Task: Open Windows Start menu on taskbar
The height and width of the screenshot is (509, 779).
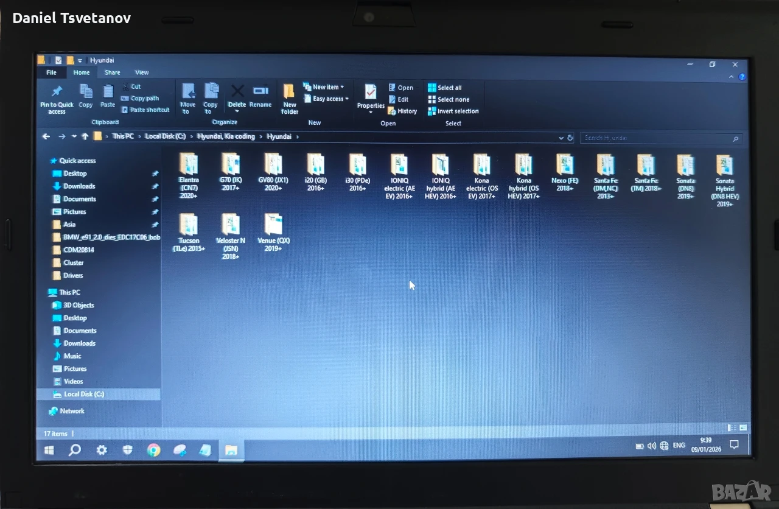Action: coord(49,450)
